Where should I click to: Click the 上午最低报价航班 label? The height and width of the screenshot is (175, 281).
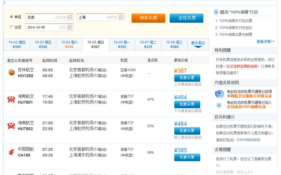coord(188,84)
